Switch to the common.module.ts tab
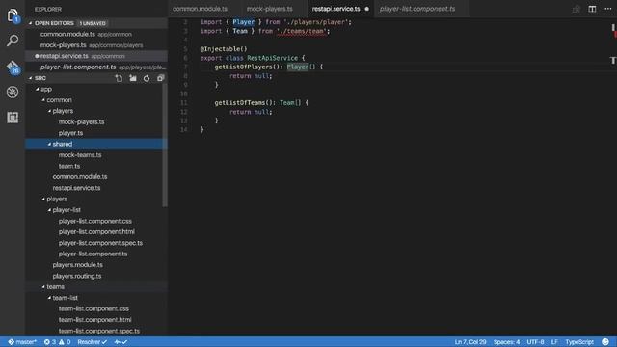 tap(200, 9)
